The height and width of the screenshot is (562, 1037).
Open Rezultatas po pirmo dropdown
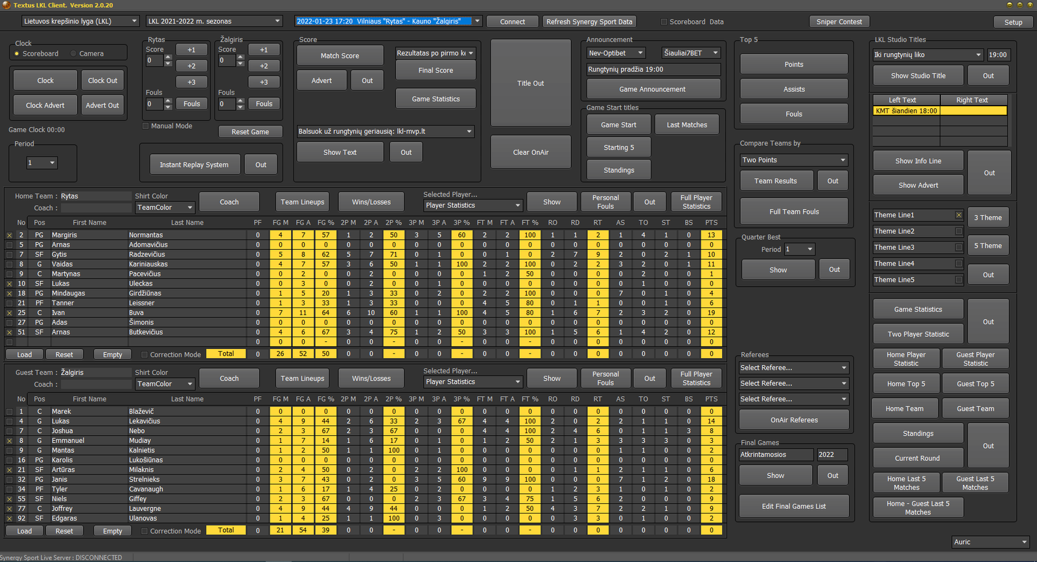[436, 53]
